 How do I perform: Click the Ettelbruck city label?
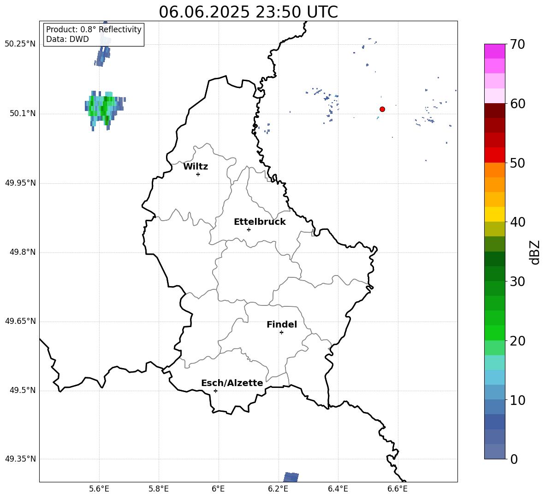point(260,222)
